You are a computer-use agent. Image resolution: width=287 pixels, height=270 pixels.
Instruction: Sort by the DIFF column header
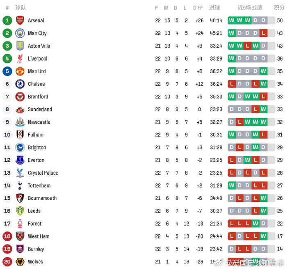(x=198, y=8)
